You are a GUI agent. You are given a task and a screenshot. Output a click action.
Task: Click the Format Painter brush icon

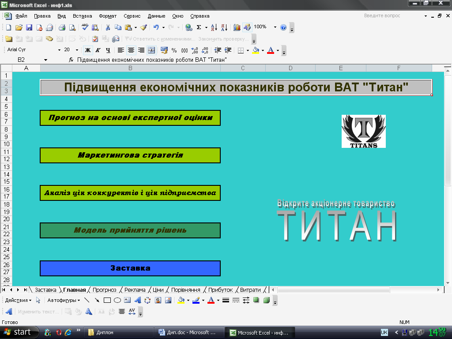143,27
